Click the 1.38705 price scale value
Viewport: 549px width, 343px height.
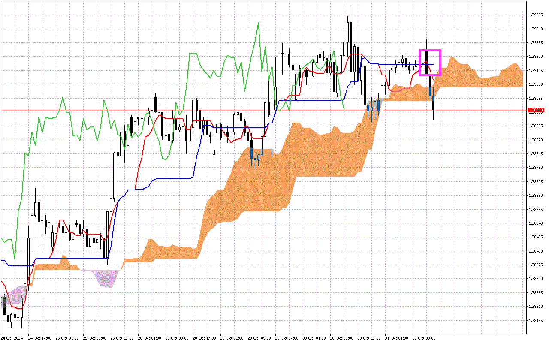[x=536, y=182]
